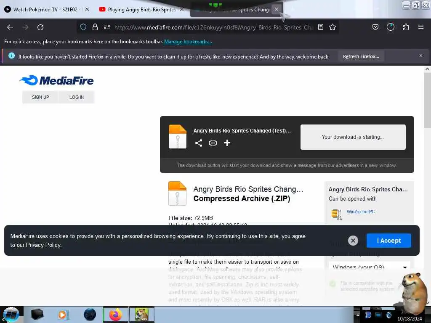Image resolution: width=431 pixels, height=323 pixels.
Task: Open the media player taskbar icon
Action: click(x=63, y=315)
